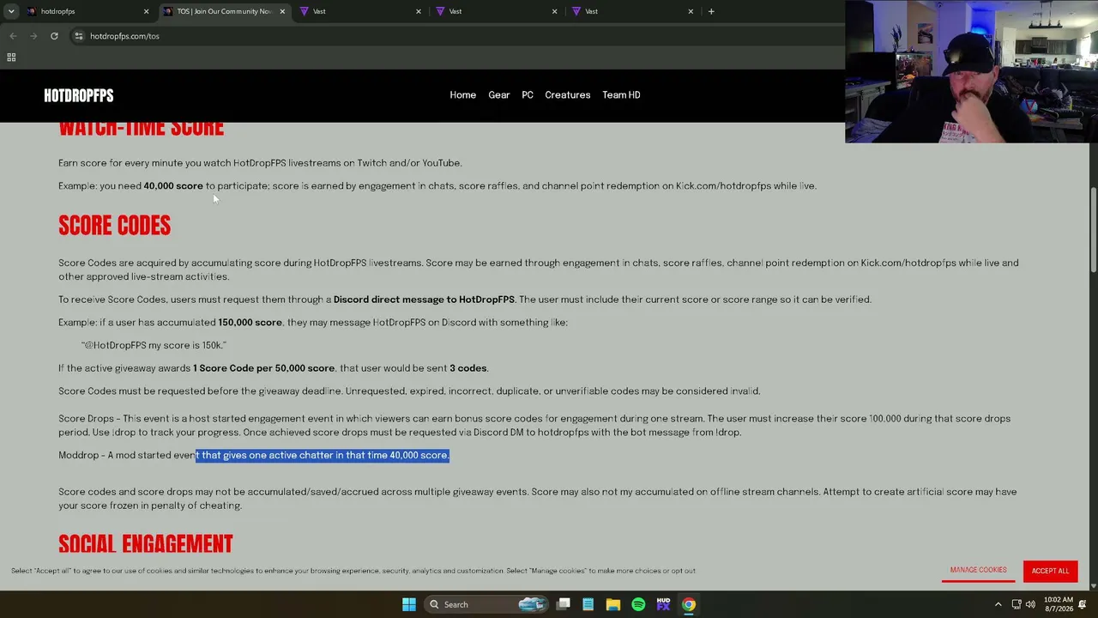Open the Gear nav link

click(x=498, y=95)
